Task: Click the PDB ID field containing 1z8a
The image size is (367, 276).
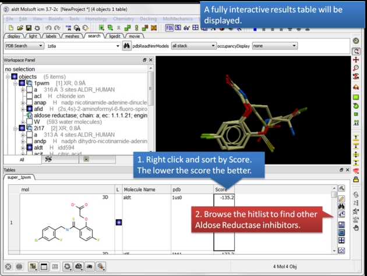Action: (80, 46)
